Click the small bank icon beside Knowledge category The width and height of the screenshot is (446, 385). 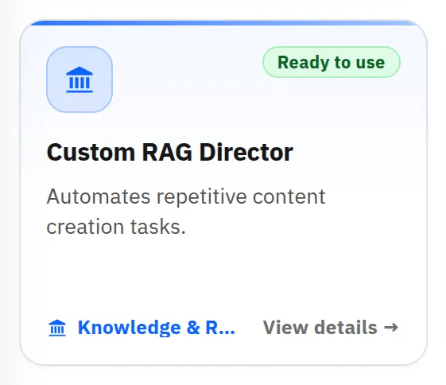coord(57,328)
